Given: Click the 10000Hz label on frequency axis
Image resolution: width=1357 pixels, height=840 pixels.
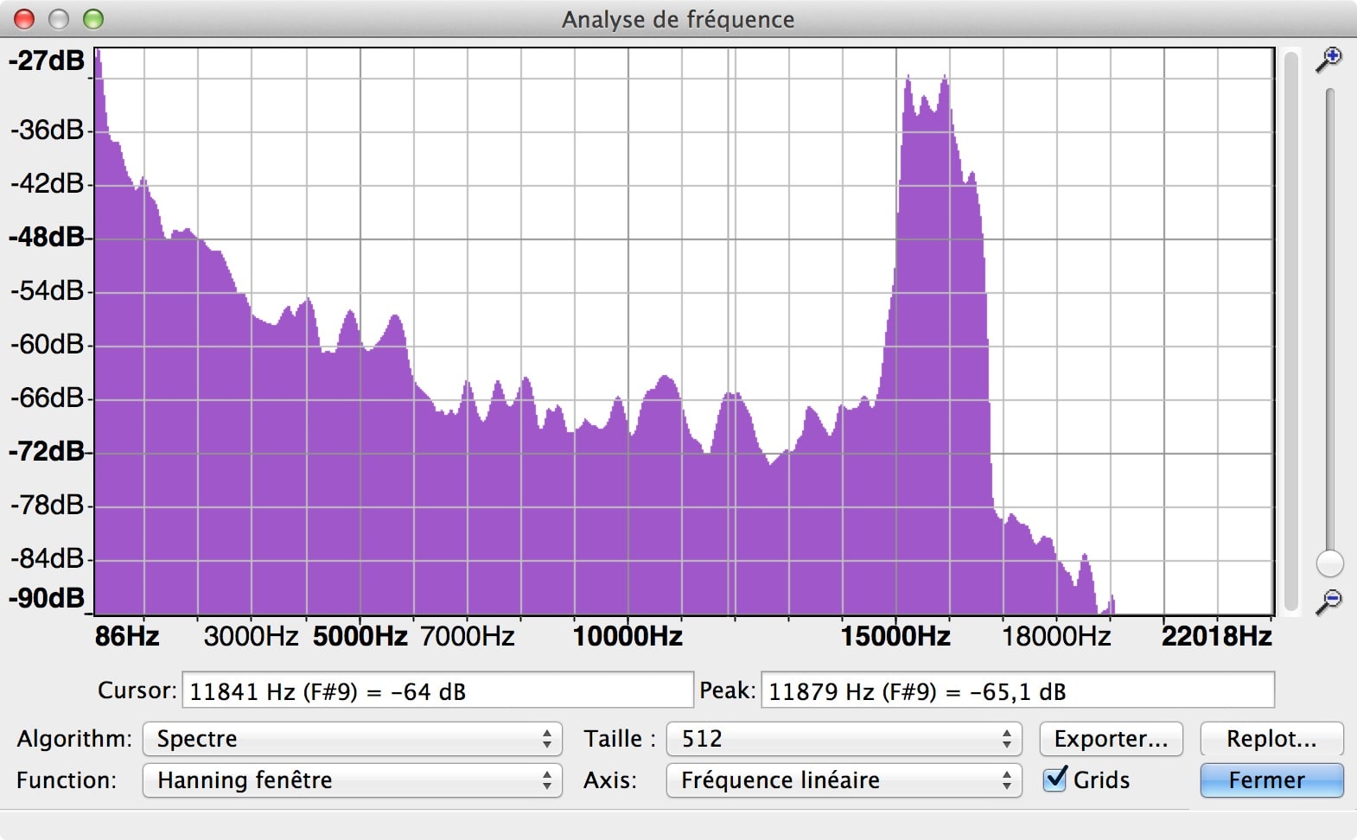Looking at the screenshot, I should (628, 637).
